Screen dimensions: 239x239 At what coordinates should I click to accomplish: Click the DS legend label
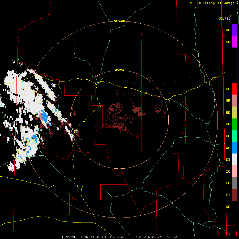(x=228, y=160)
